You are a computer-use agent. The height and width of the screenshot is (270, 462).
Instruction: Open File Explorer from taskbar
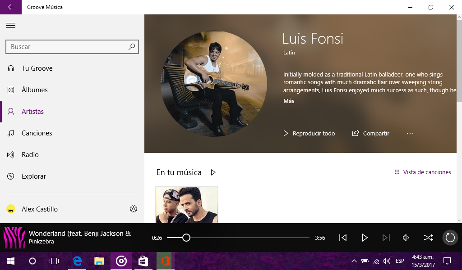pos(99,261)
